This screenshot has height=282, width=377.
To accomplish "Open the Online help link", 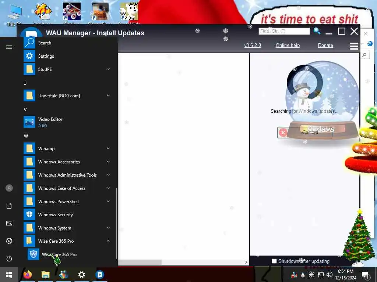I will point(288,45).
